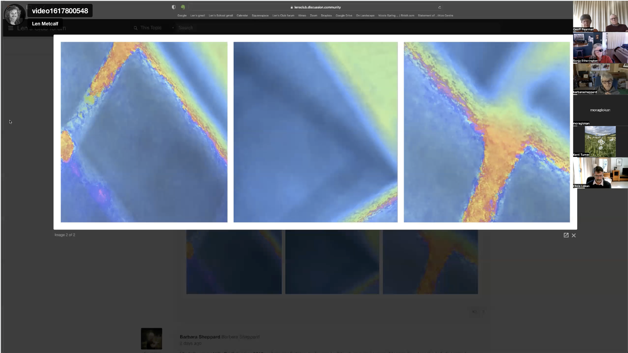The width and height of the screenshot is (628, 353).
Task: Select Kerri Turner's flower-field video tile
Action: [600, 141]
